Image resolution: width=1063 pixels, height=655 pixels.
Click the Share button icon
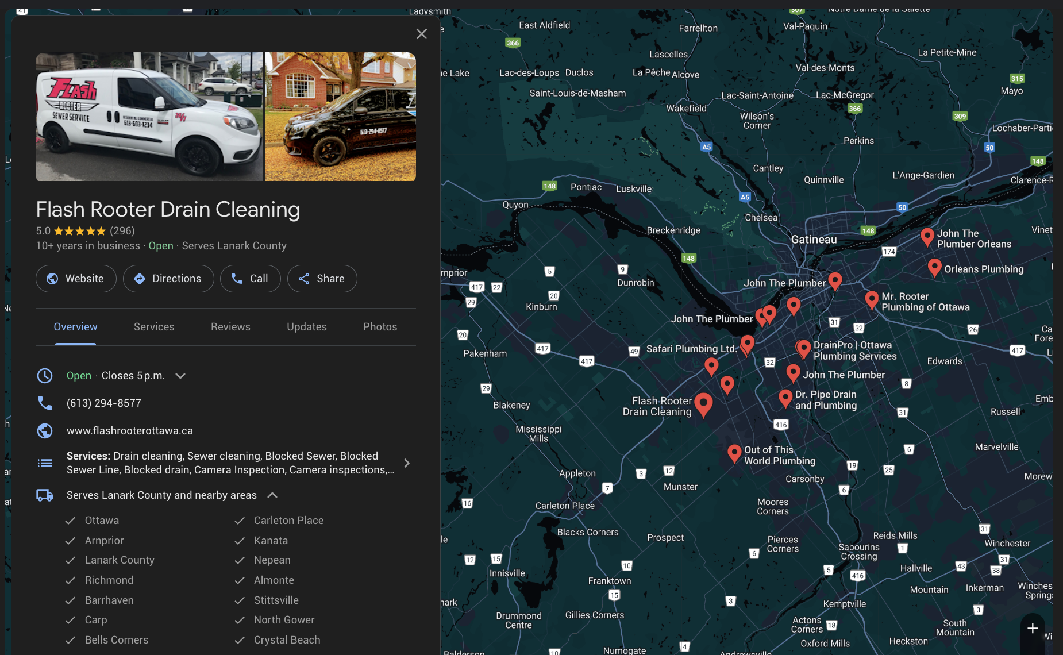pos(304,279)
